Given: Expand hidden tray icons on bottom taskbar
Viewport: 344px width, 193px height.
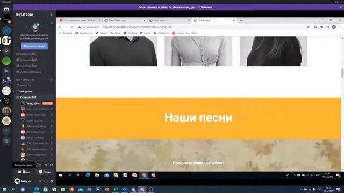Looking at the screenshot, I should tap(301, 189).
